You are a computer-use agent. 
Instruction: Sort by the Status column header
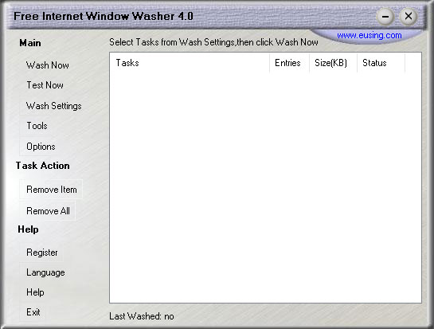[381, 63]
